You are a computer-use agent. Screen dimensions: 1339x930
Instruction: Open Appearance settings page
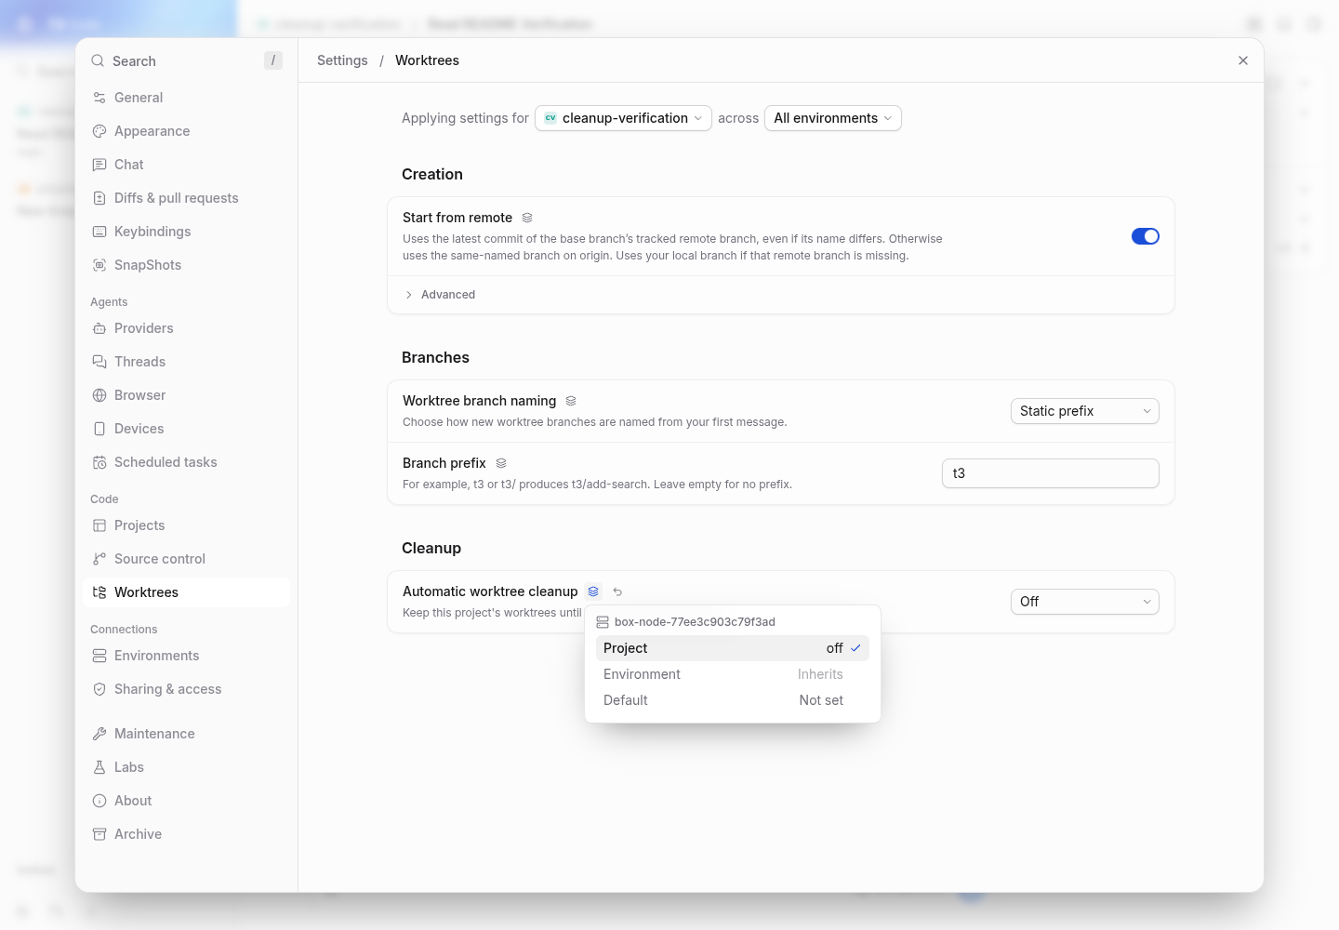click(x=186, y=131)
